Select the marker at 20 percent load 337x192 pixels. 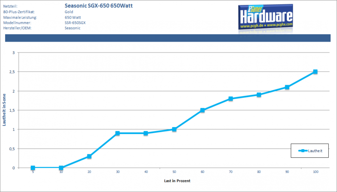point(89,156)
